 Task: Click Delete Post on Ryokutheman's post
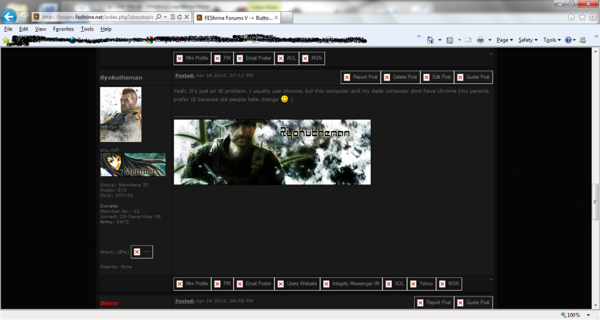(400, 77)
